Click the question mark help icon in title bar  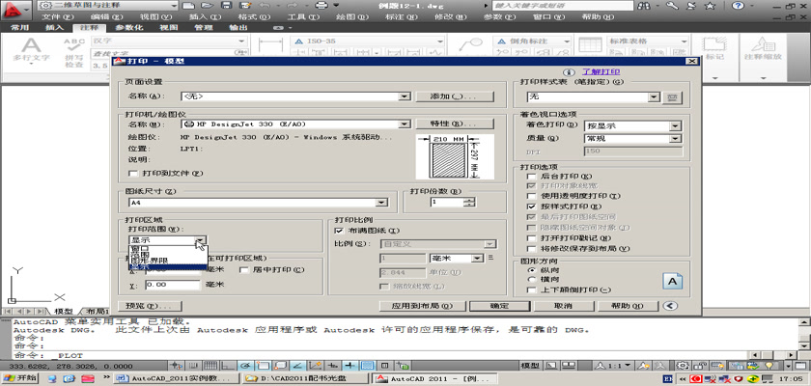pos(738,6)
